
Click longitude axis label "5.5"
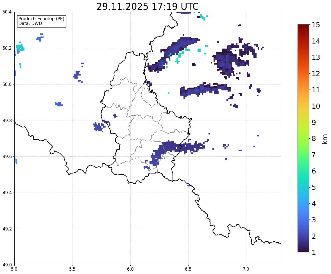72,269
